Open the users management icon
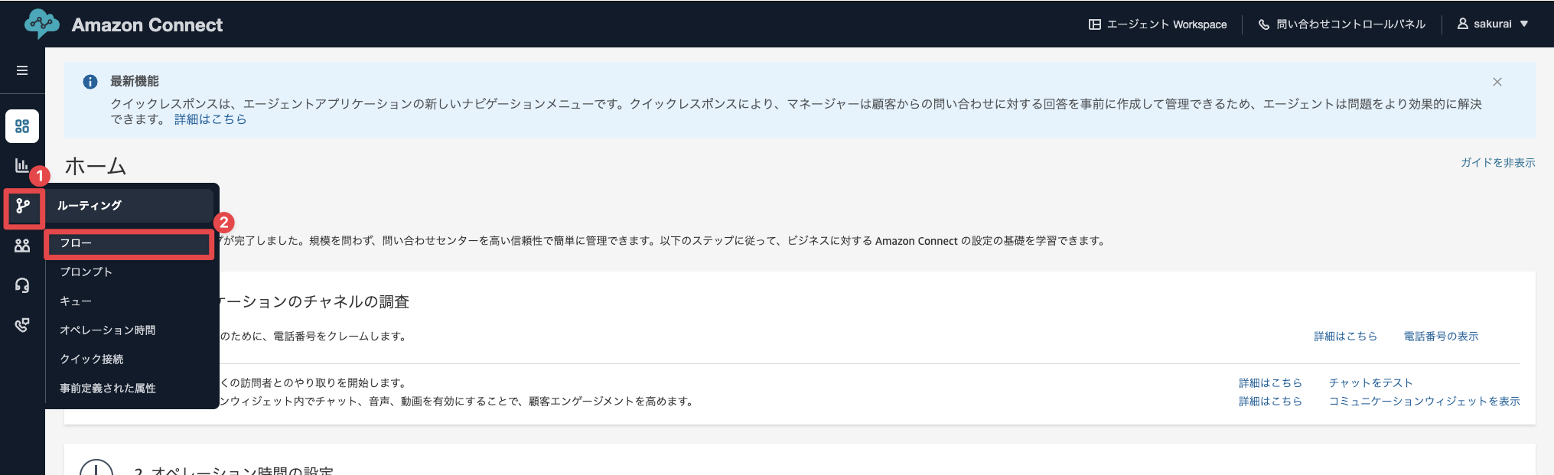1554x475 pixels. [22, 246]
